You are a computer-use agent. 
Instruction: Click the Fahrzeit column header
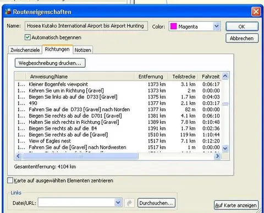coord(210,77)
